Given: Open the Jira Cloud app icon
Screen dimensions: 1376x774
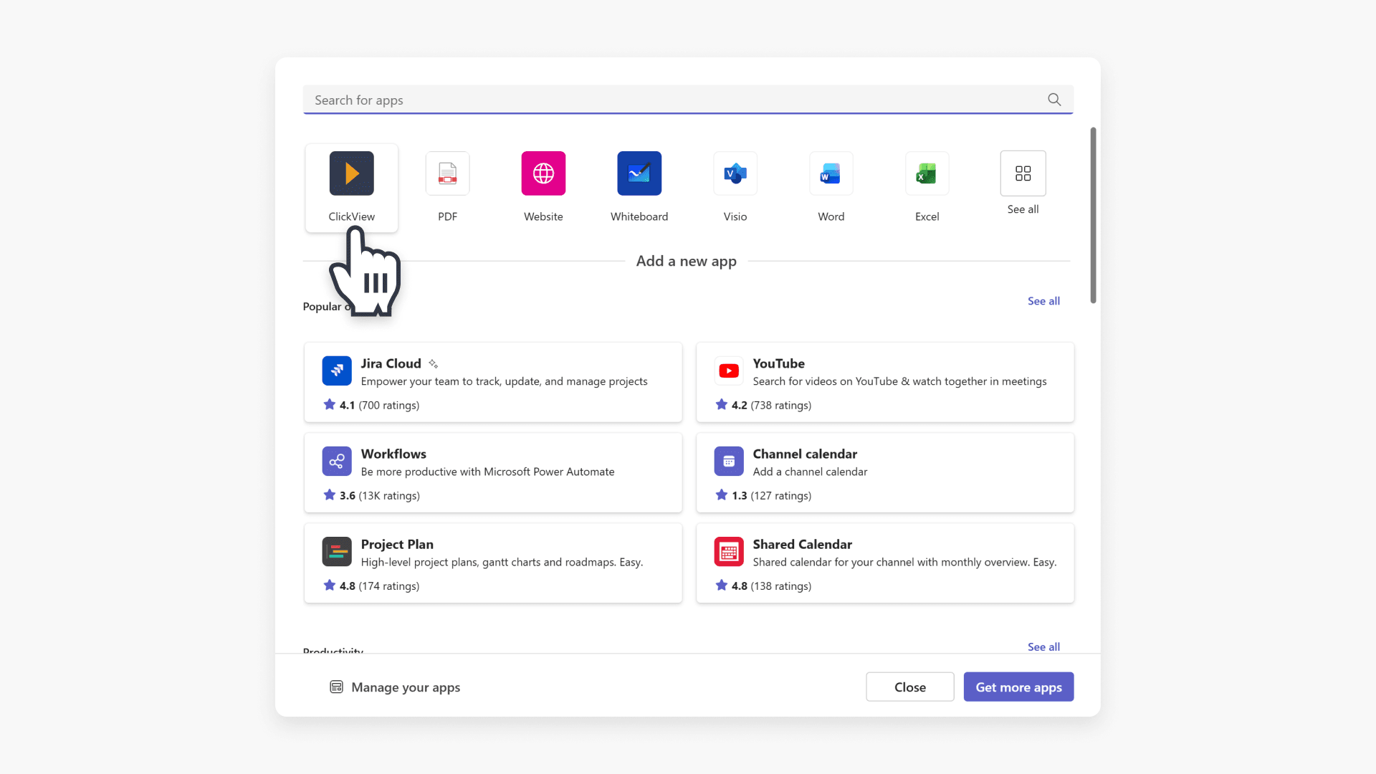Looking at the screenshot, I should click(x=337, y=371).
